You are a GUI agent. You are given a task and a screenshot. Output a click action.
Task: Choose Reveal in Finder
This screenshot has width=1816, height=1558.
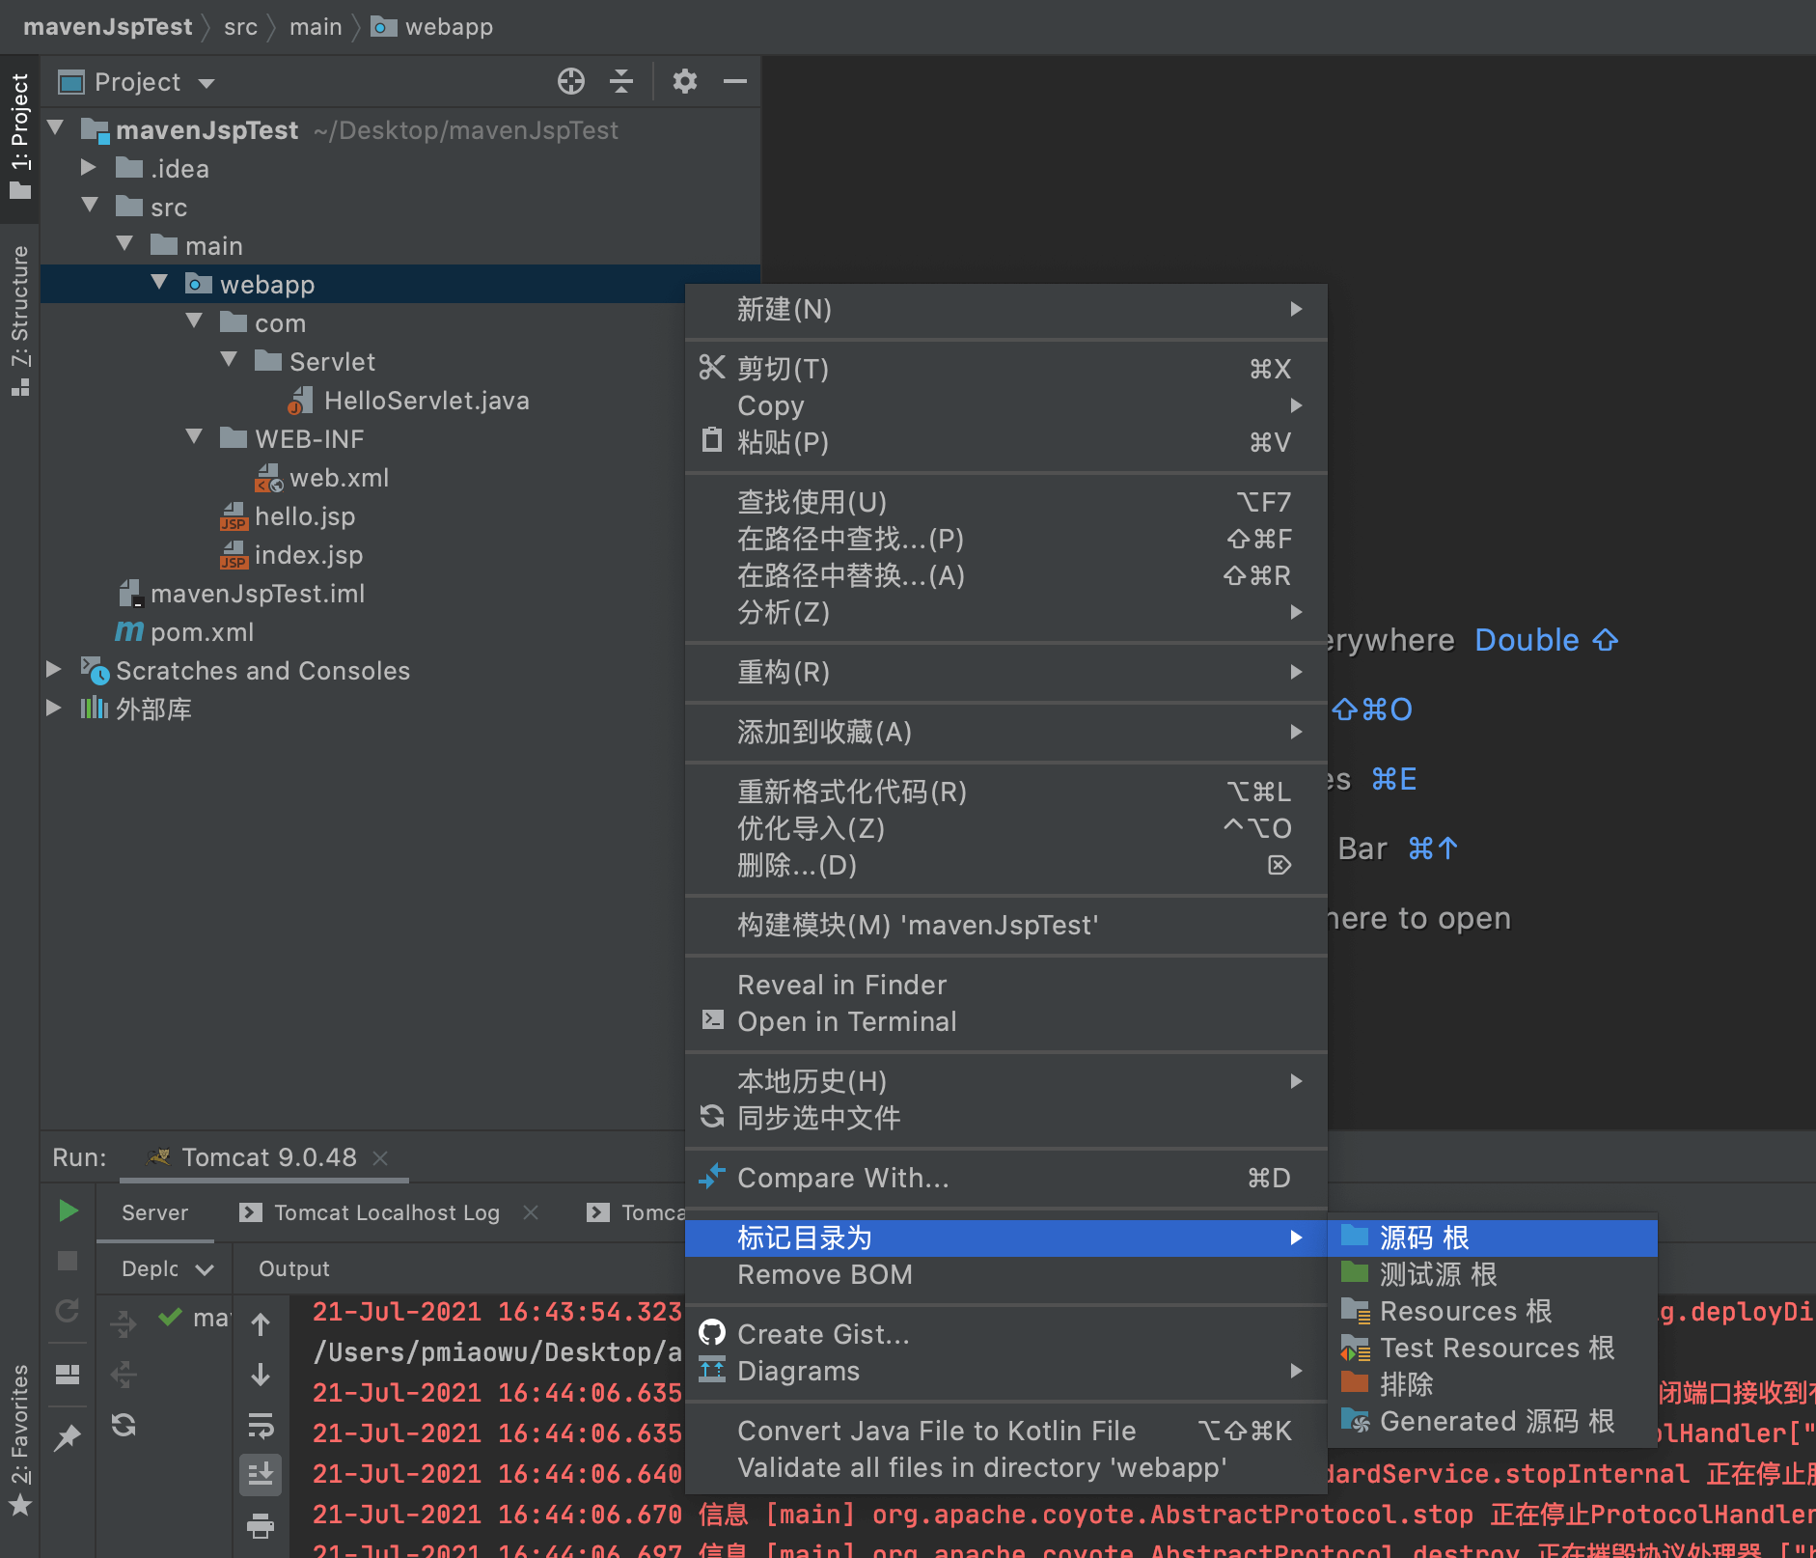(1006, 985)
